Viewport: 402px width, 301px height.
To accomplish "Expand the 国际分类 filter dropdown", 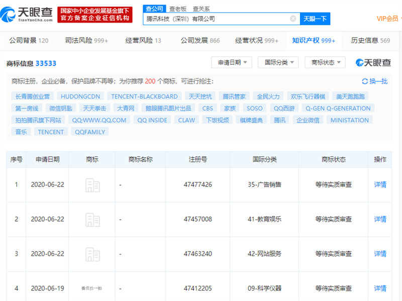I will (x=278, y=62).
